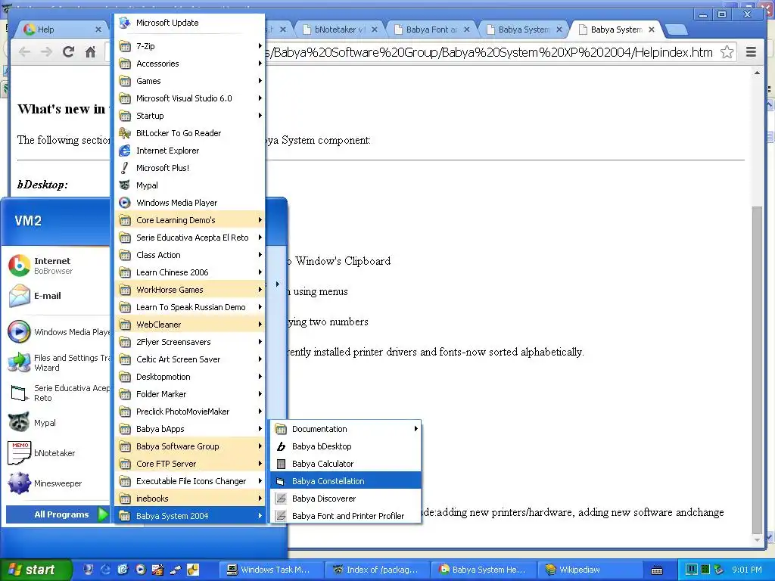The height and width of the screenshot is (581, 775).
Task: Click the keyboard icon on the taskbar
Action: click(x=657, y=570)
